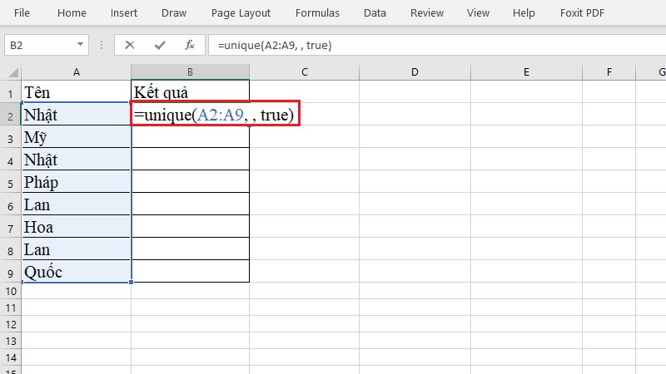Click cell A6 containing Lan
The height and width of the screenshot is (374, 666).
(76, 204)
